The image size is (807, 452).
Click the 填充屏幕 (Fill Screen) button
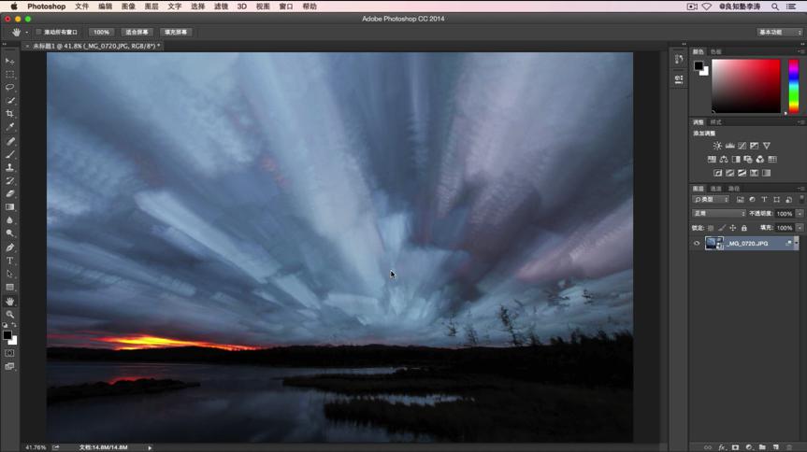pyautogui.click(x=175, y=32)
